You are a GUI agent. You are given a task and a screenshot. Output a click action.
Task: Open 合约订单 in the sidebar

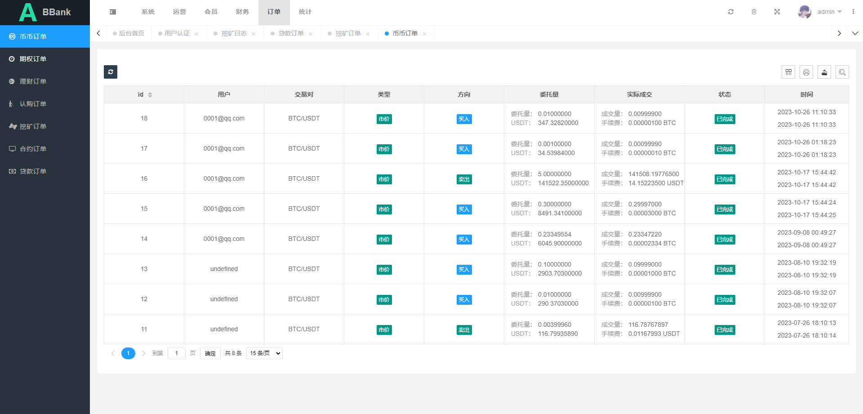[x=33, y=149]
